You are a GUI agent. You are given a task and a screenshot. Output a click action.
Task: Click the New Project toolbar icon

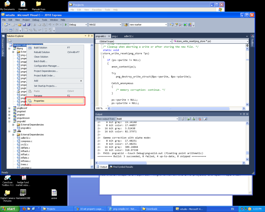coord(6,25)
